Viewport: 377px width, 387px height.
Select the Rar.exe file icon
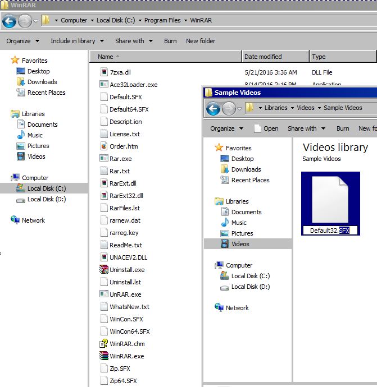(104, 158)
